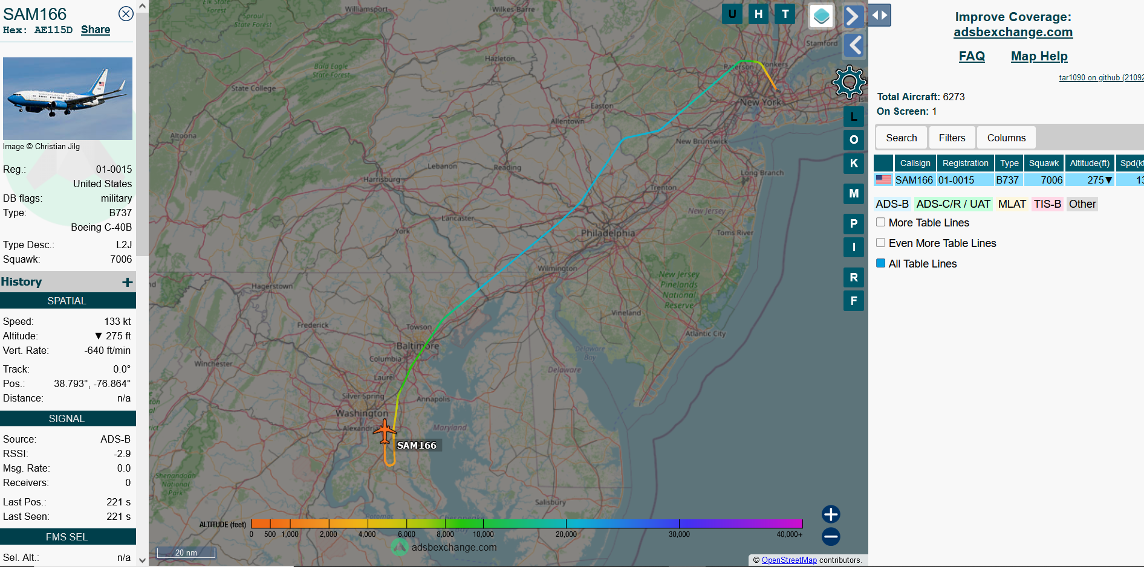The width and height of the screenshot is (1144, 567).
Task: Open the Columns tab
Action: [1006, 138]
